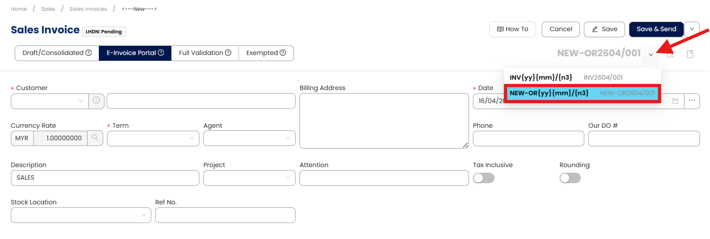Click the currency rate search icon
The width and height of the screenshot is (710, 239).
point(95,138)
